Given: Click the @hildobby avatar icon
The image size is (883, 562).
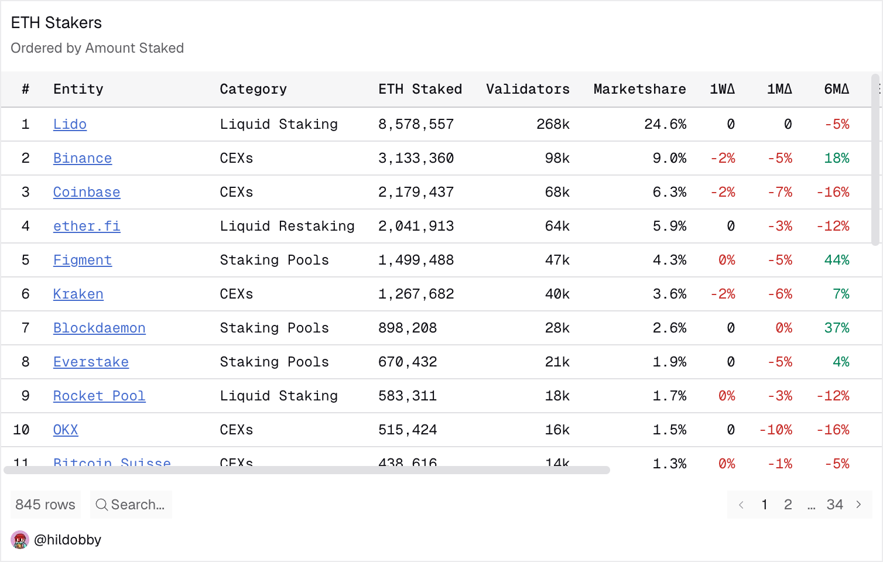Looking at the screenshot, I should pos(20,540).
